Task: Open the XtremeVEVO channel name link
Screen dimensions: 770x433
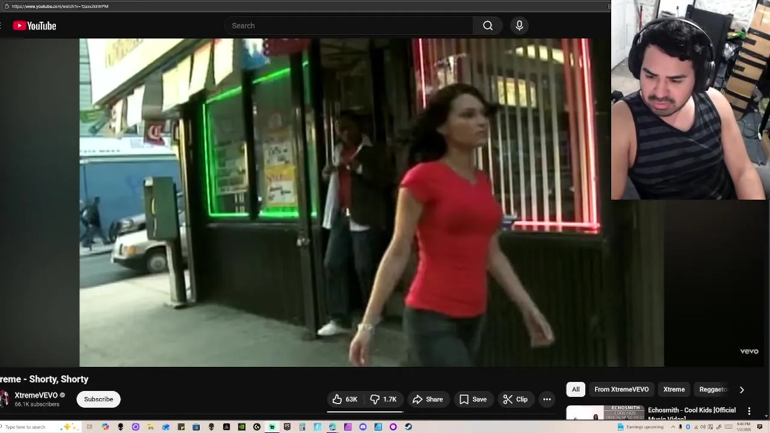Action: (36, 395)
